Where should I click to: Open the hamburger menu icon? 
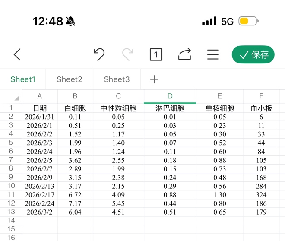pyautogui.click(x=213, y=54)
